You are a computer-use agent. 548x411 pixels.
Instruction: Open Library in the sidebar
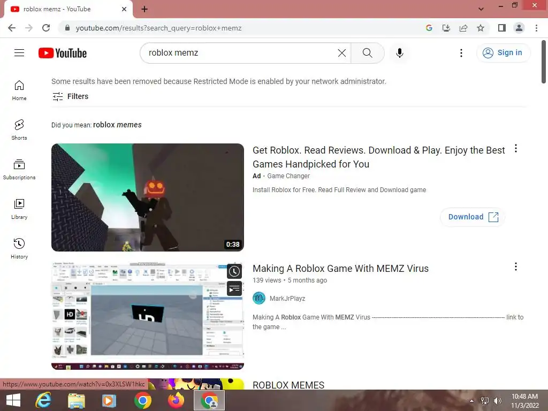coord(19,209)
